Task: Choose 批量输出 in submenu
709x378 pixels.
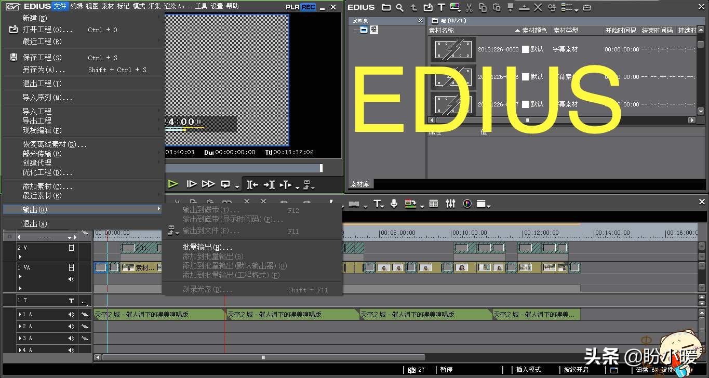Action: tap(207, 247)
